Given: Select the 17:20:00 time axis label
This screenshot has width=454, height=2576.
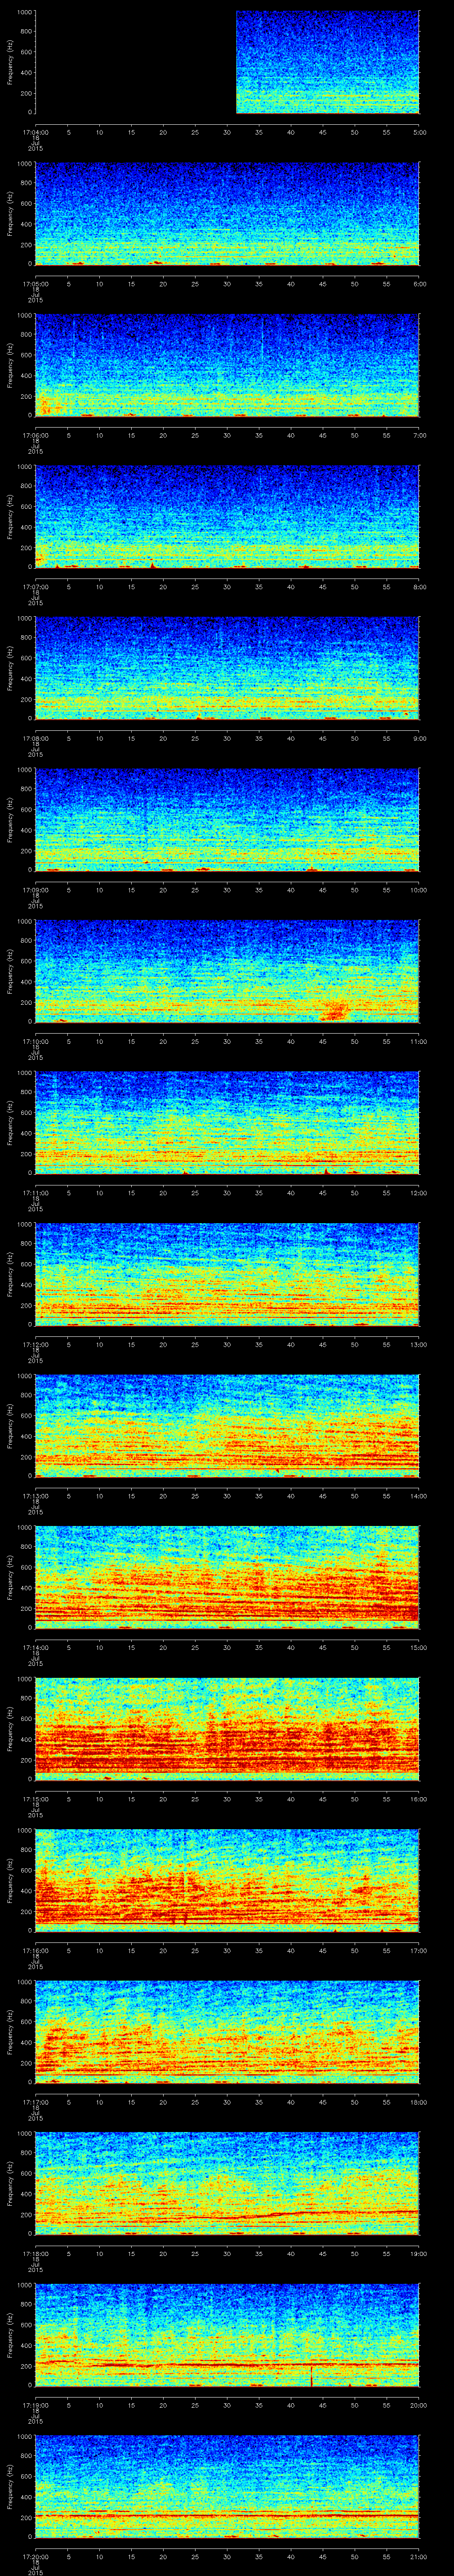Looking at the screenshot, I should point(35,2556).
